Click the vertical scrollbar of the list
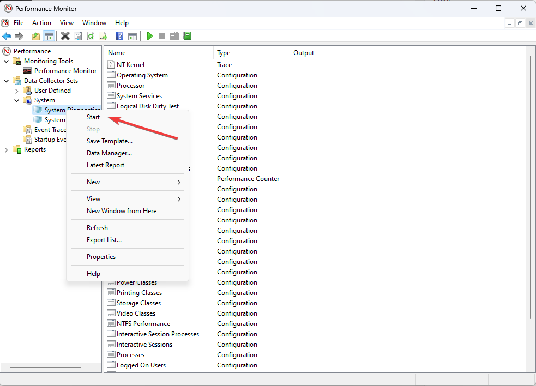Image resolution: width=536 pixels, height=386 pixels. 531,188
